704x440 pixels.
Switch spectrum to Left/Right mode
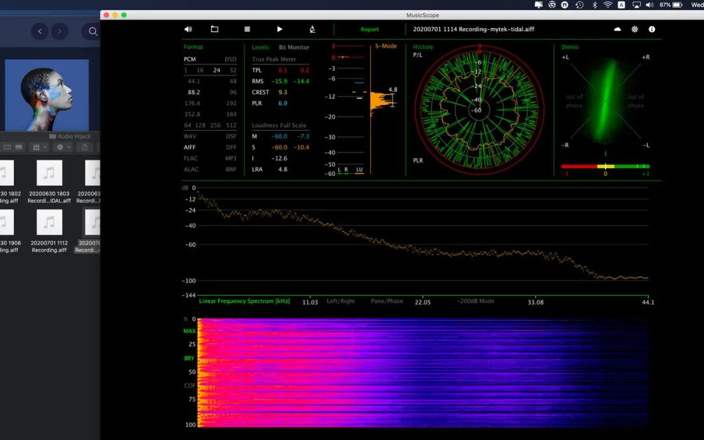click(341, 301)
